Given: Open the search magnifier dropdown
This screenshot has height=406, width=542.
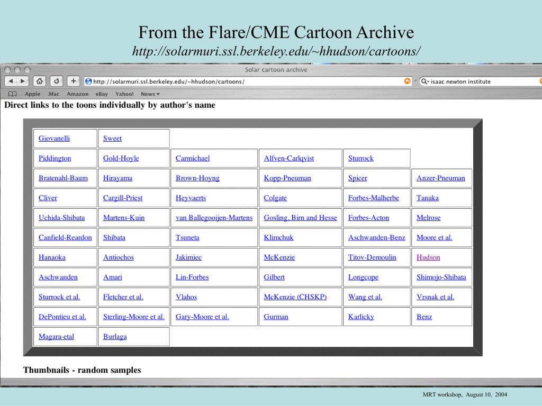Looking at the screenshot, I should [x=425, y=81].
